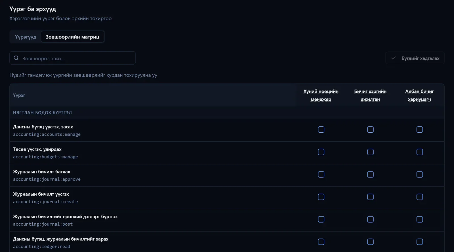Enable ledger:read for Албан бичиг хариуцагч
This screenshot has height=252, width=454.
tap(420, 242)
